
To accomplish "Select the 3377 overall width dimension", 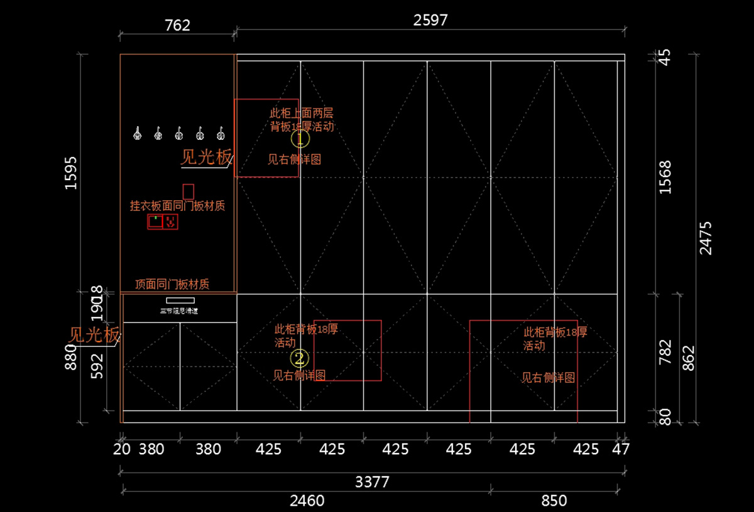I will click(x=372, y=482).
